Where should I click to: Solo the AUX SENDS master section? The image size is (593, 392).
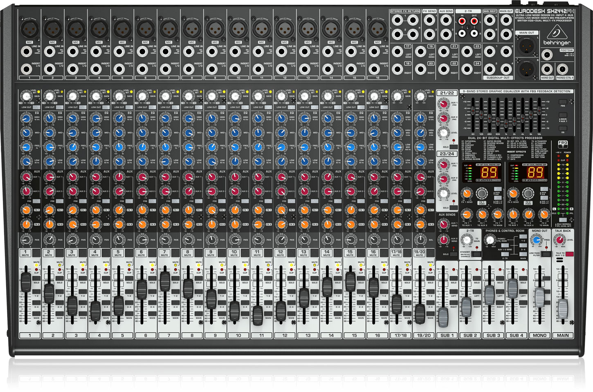pyautogui.click(x=454, y=254)
